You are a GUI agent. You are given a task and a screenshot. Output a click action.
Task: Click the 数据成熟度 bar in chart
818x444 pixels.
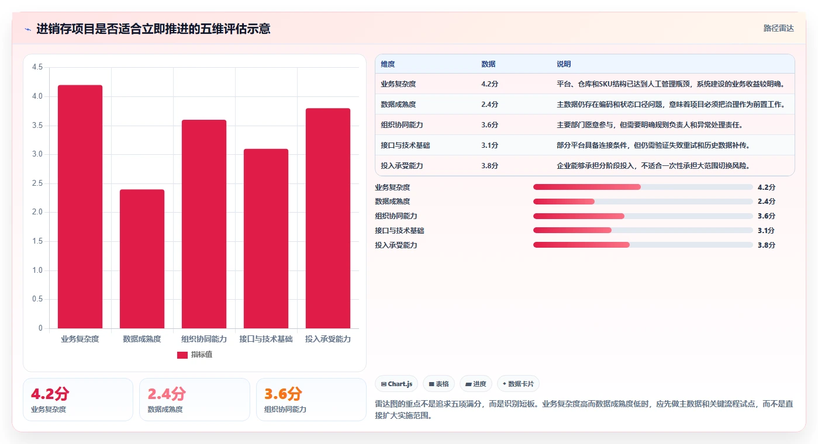pyautogui.click(x=142, y=259)
